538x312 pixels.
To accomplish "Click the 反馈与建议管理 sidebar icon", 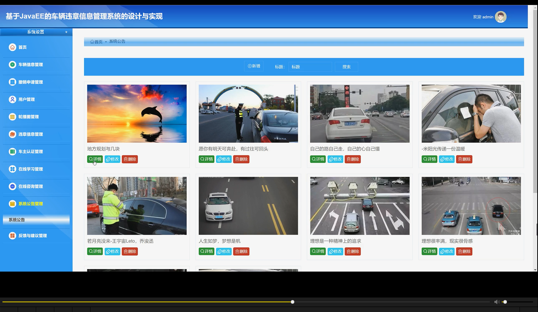I will click(12, 235).
